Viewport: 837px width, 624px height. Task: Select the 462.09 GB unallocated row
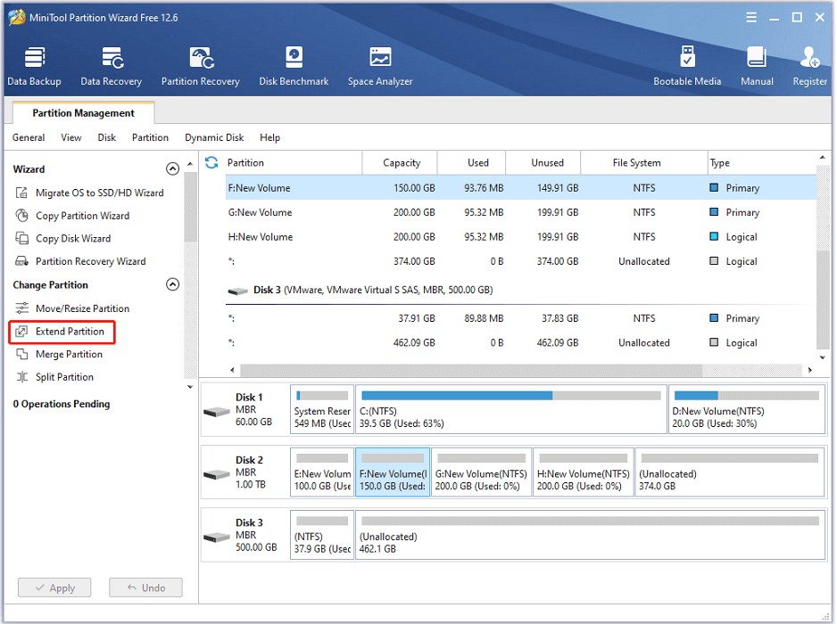coord(521,343)
